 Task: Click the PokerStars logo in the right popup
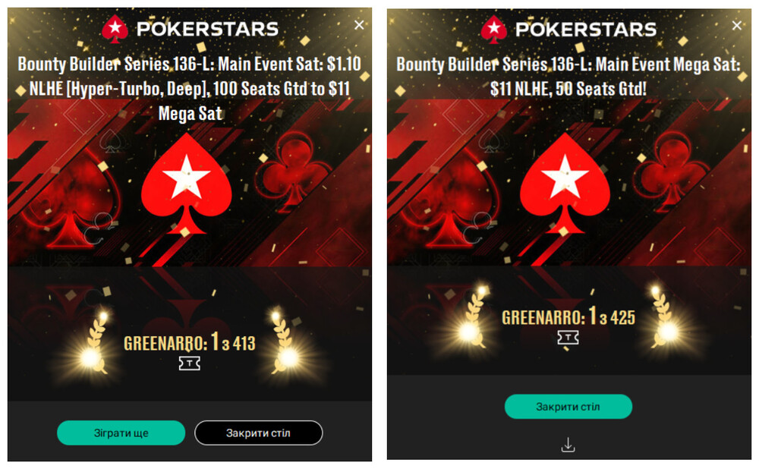pos(568,29)
